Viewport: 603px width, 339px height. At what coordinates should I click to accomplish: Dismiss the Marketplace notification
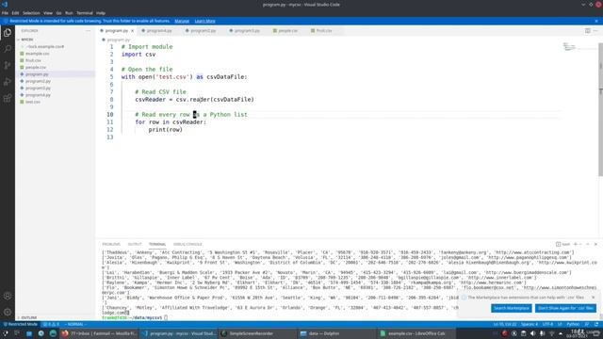(x=593, y=298)
